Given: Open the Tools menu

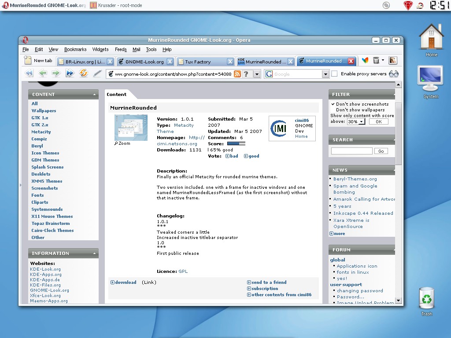Looking at the screenshot, I should coord(152,49).
